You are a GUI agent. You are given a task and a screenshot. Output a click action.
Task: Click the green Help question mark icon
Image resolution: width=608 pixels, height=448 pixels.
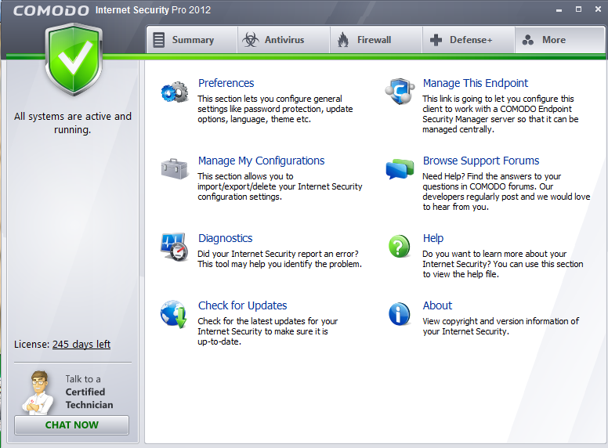[x=400, y=247]
